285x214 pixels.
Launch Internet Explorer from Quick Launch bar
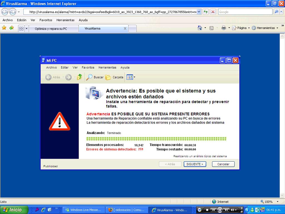[43, 210]
